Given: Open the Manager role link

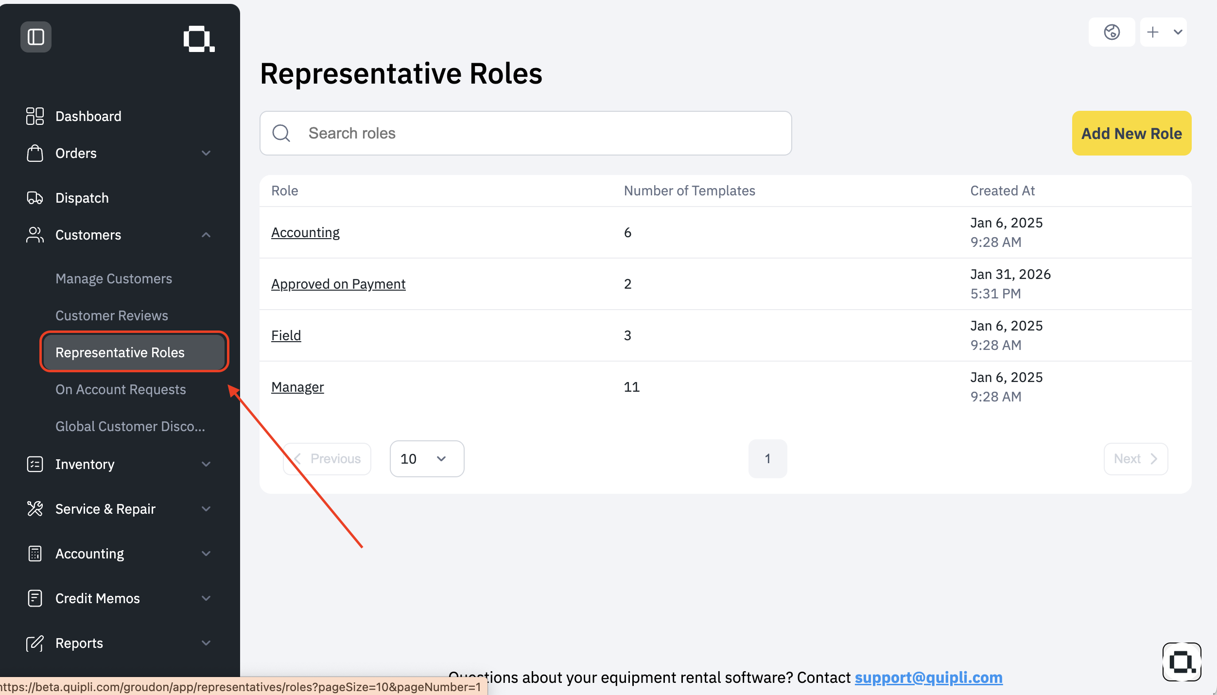Looking at the screenshot, I should pyautogui.click(x=297, y=387).
